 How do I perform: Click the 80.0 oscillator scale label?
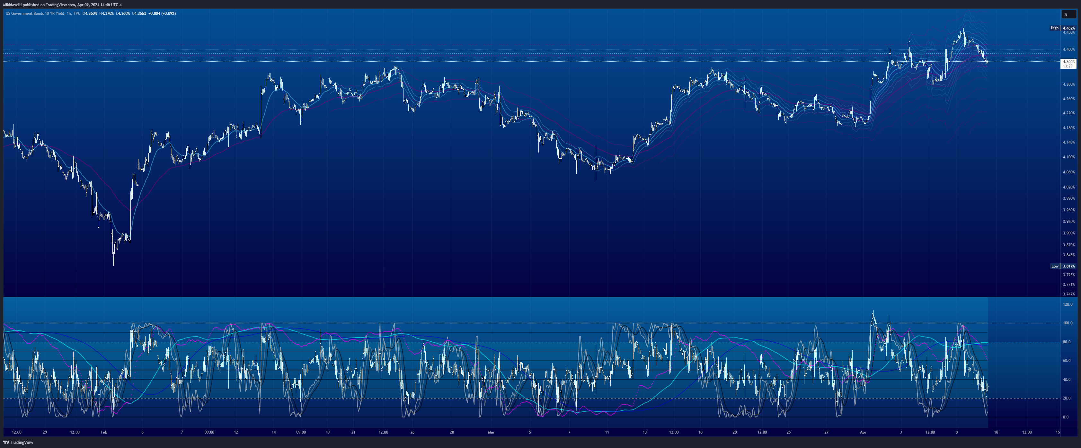click(x=1066, y=342)
